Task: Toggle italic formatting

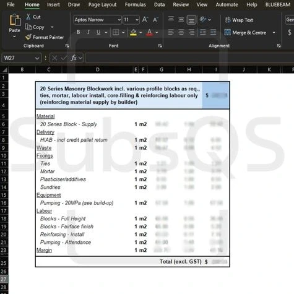Action: coord(89,32)
